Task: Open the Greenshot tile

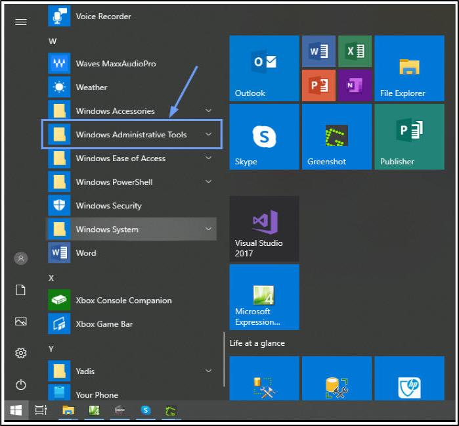Action: pos(336,137)
